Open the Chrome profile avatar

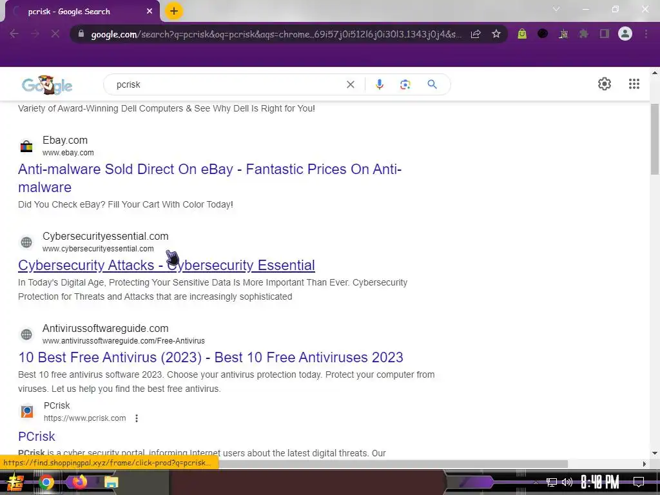point(625,34)
